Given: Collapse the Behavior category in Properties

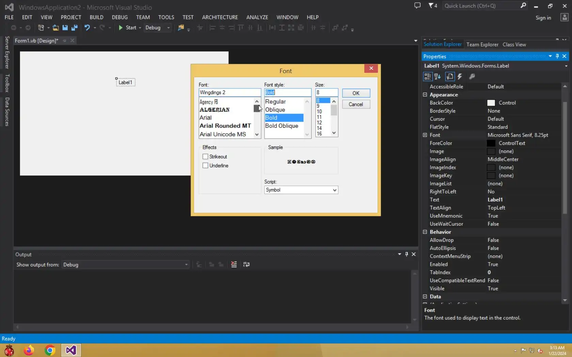Looking at the screenshot, I should pos(425,232).
